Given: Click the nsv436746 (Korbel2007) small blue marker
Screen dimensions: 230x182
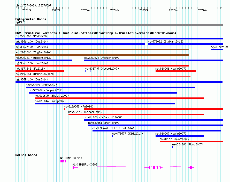Looking at the screenshot, I should coord(88,71).
